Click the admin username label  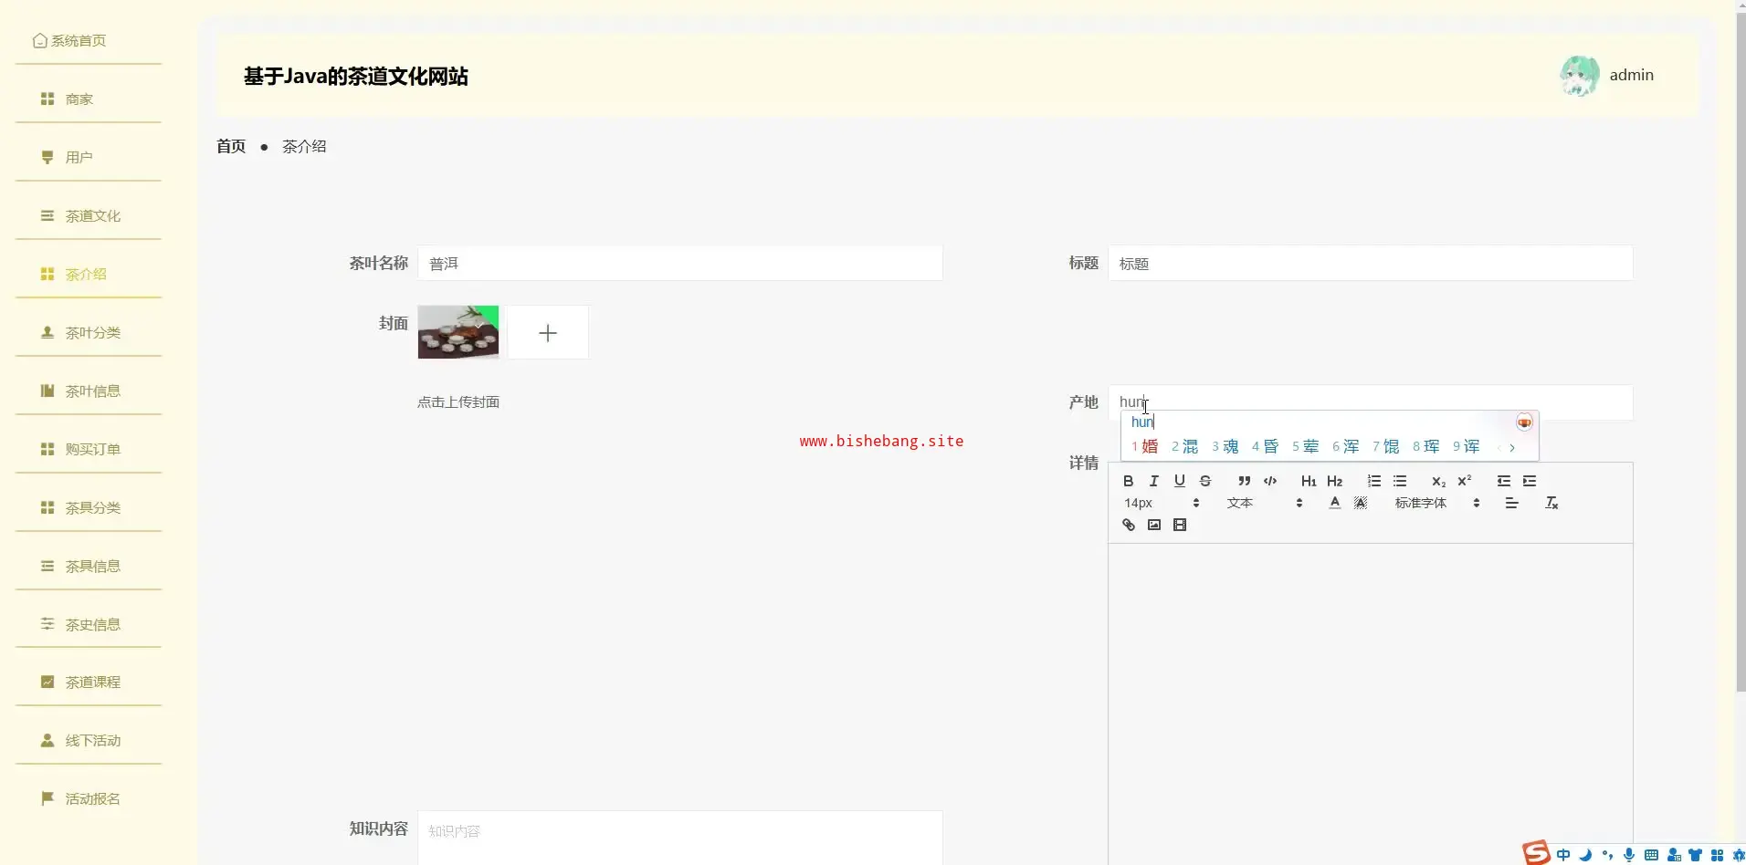(x=1631, y=75)
